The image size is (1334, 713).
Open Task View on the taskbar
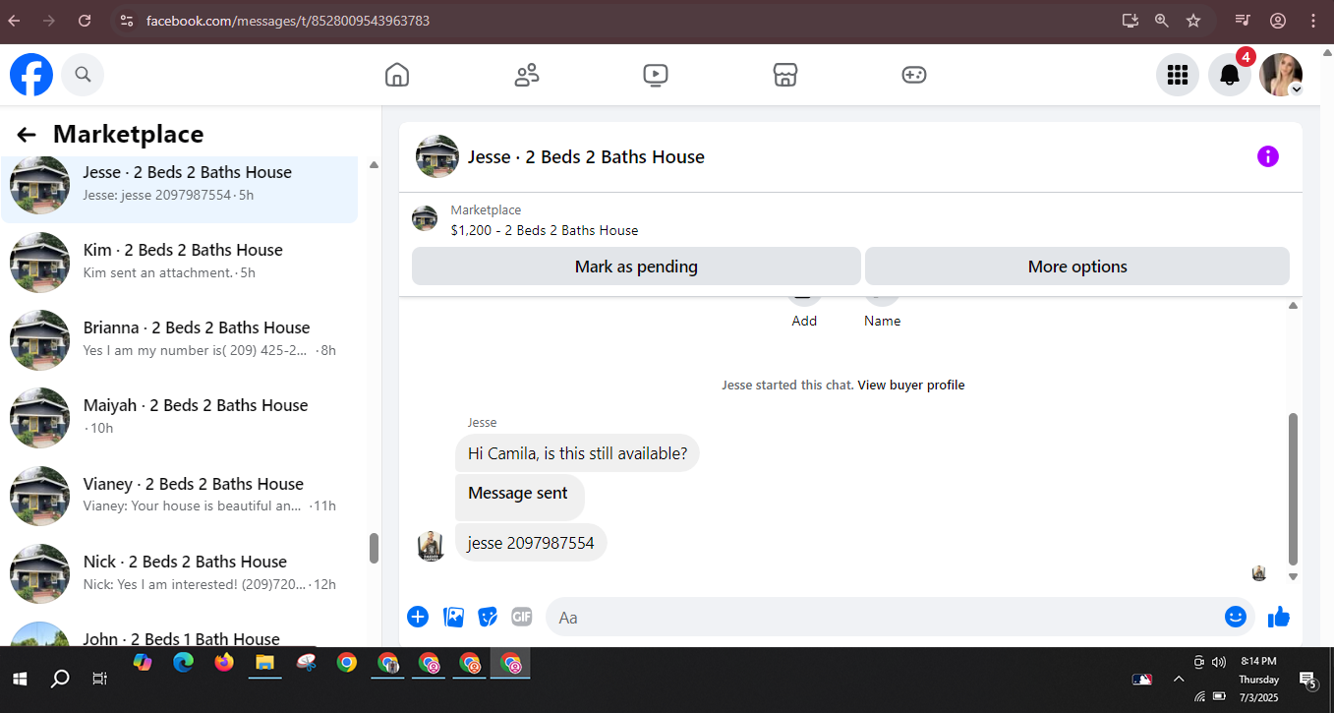[99, 679]
